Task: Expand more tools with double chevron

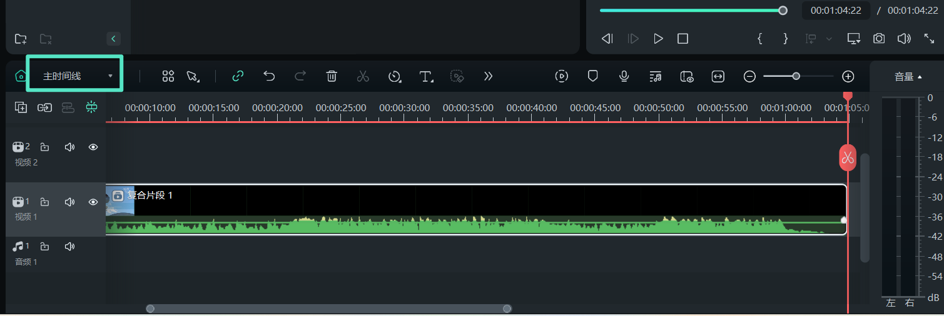Action: [489, 76]
